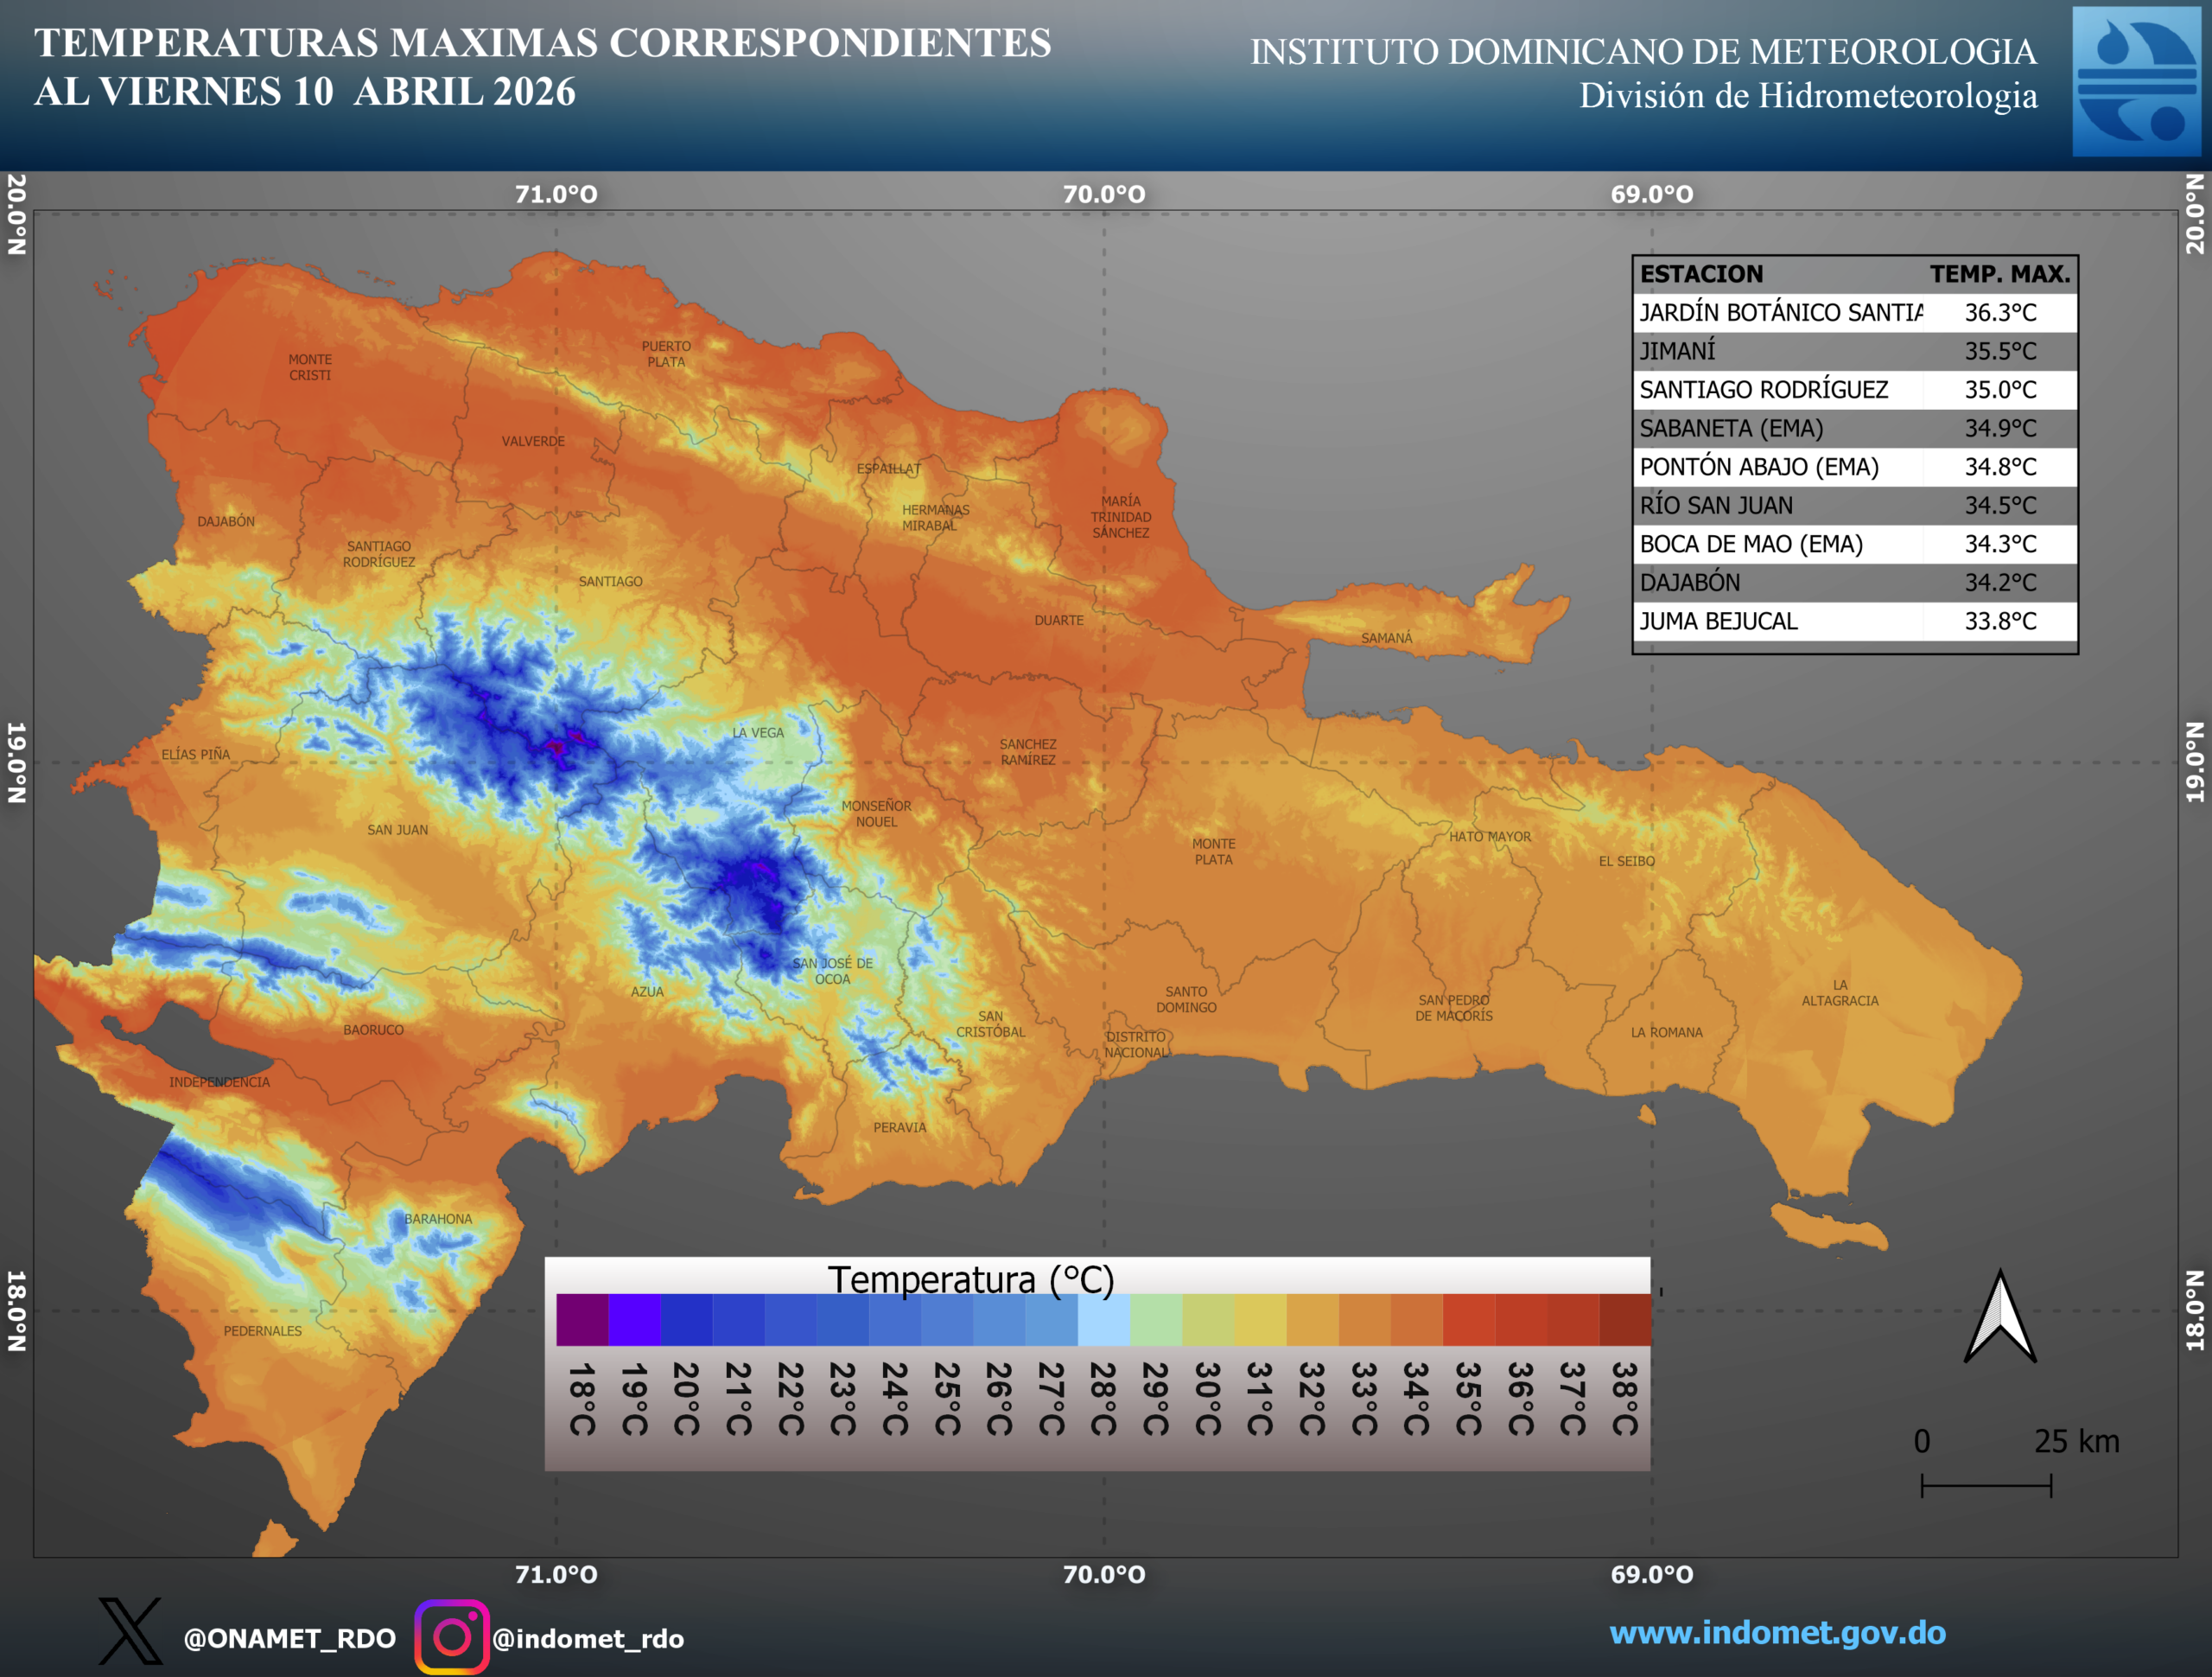Image resolution: width=2212 pixels, height=1677 pixels.
Task: Click the Temperatura (°C) legend title
Action: click(x=970, y=1278)
